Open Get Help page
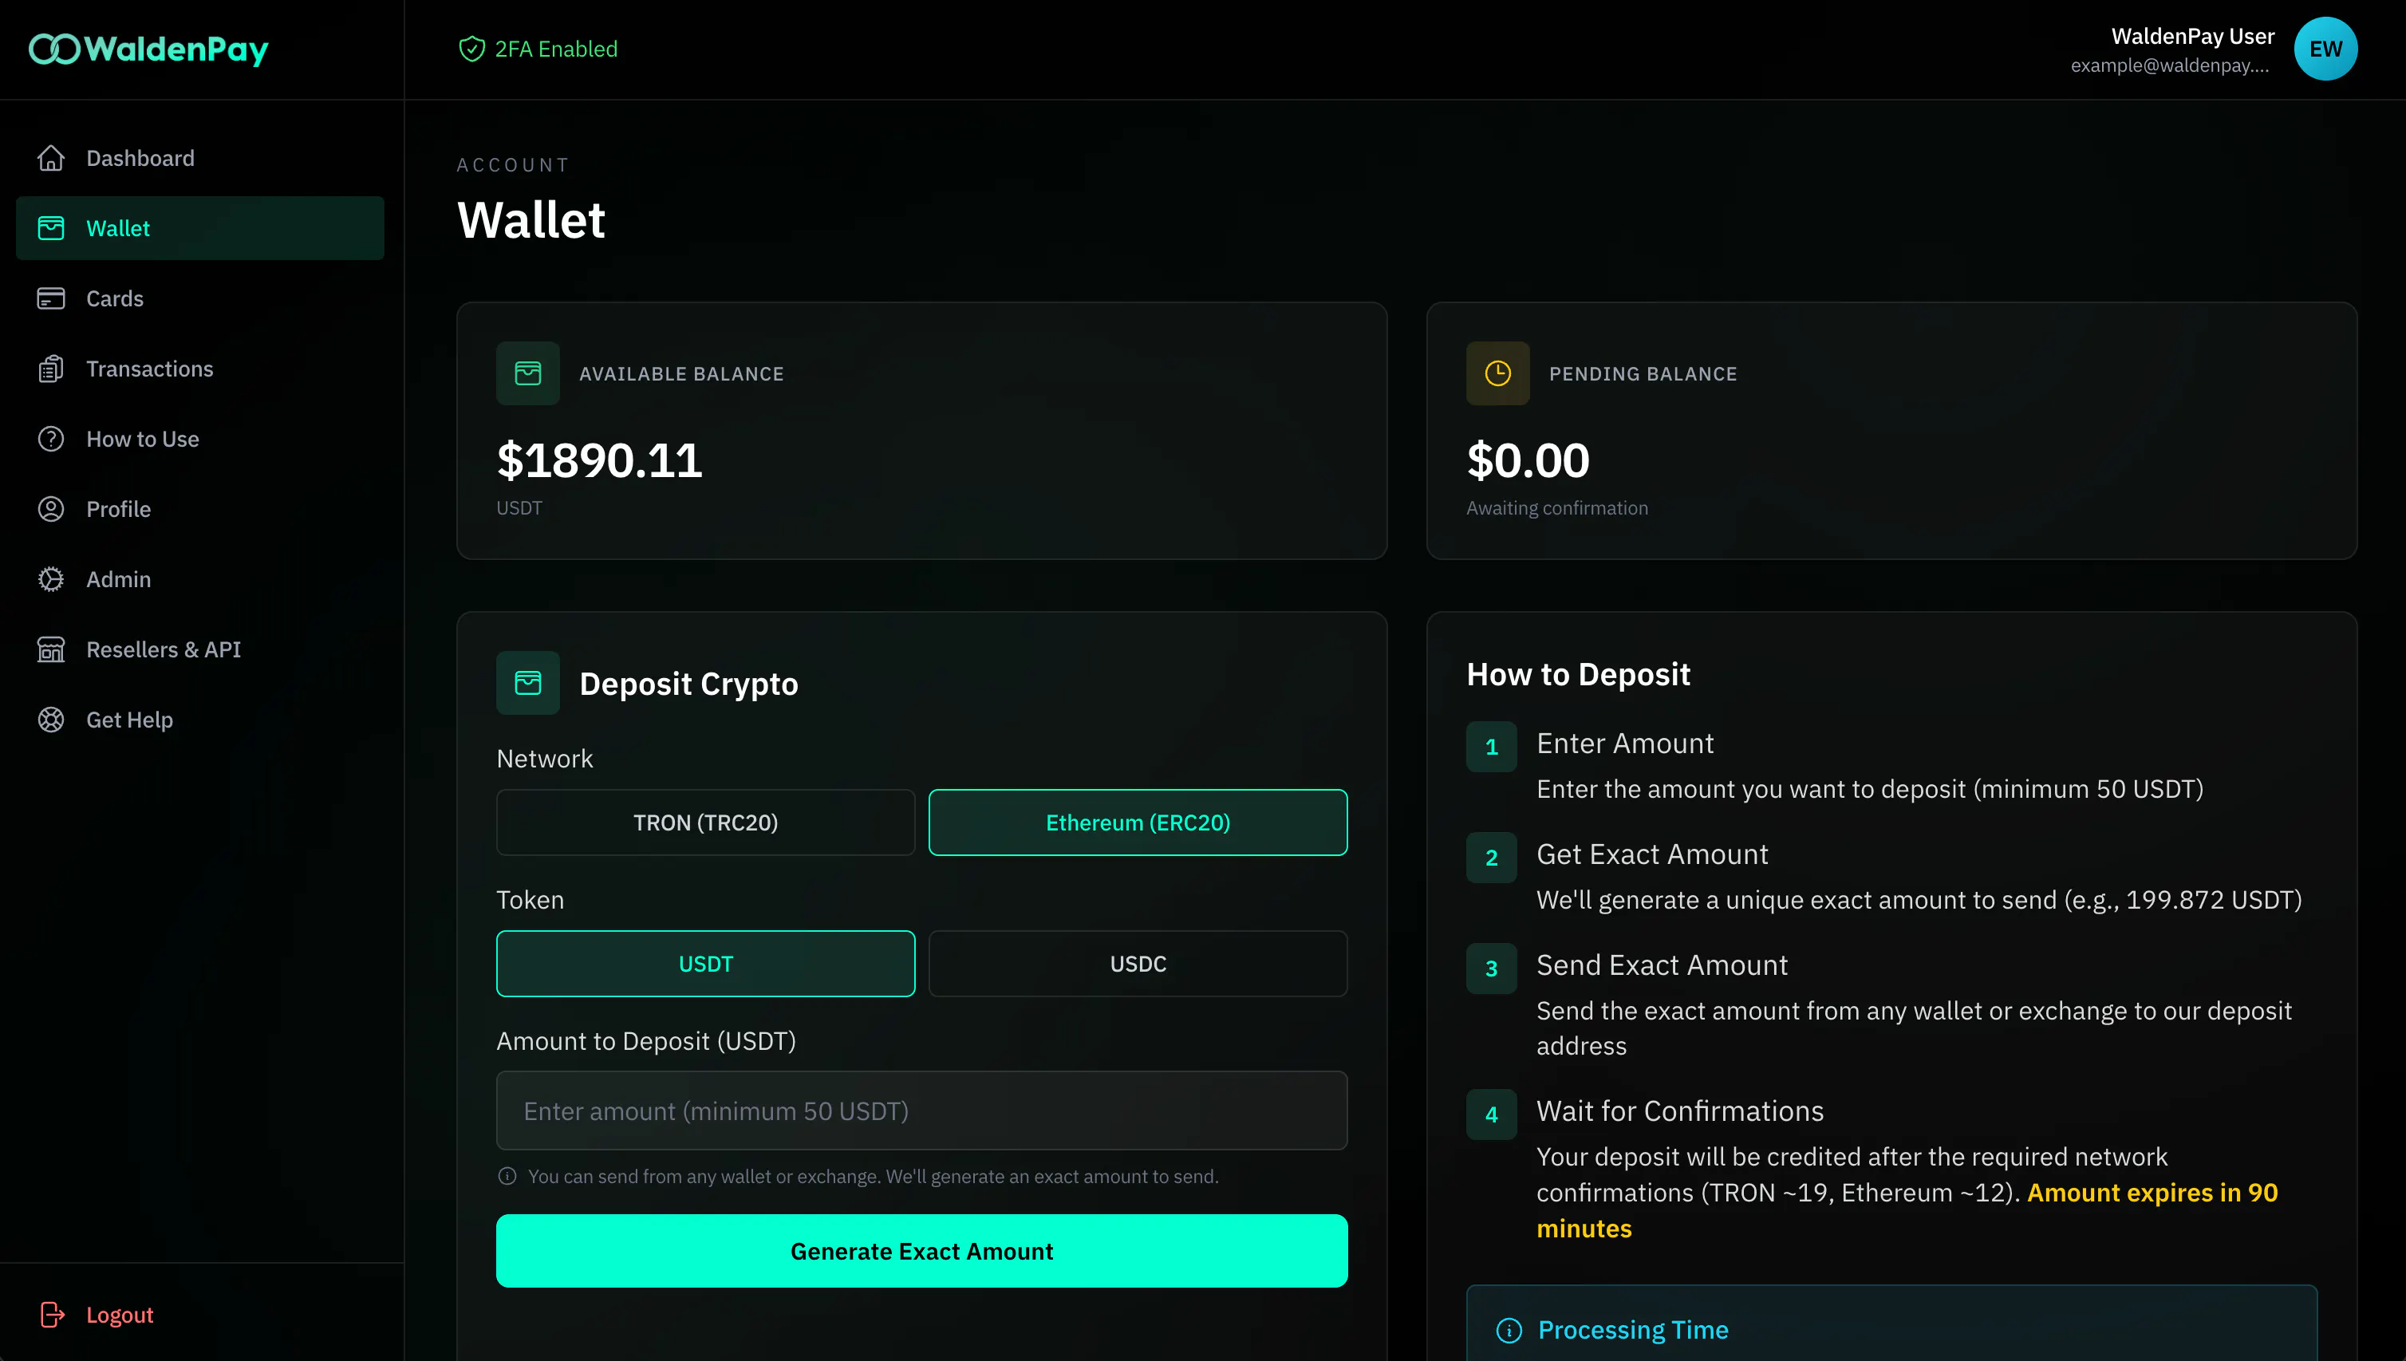This screenshot has width=2406, height=1361. pyautogui.click(x=200, y=719)
